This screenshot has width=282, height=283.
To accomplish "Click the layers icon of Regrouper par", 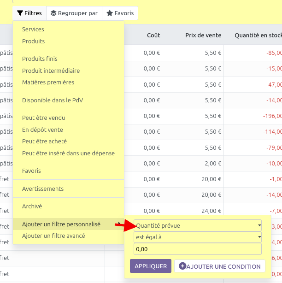I will (53, 13).
